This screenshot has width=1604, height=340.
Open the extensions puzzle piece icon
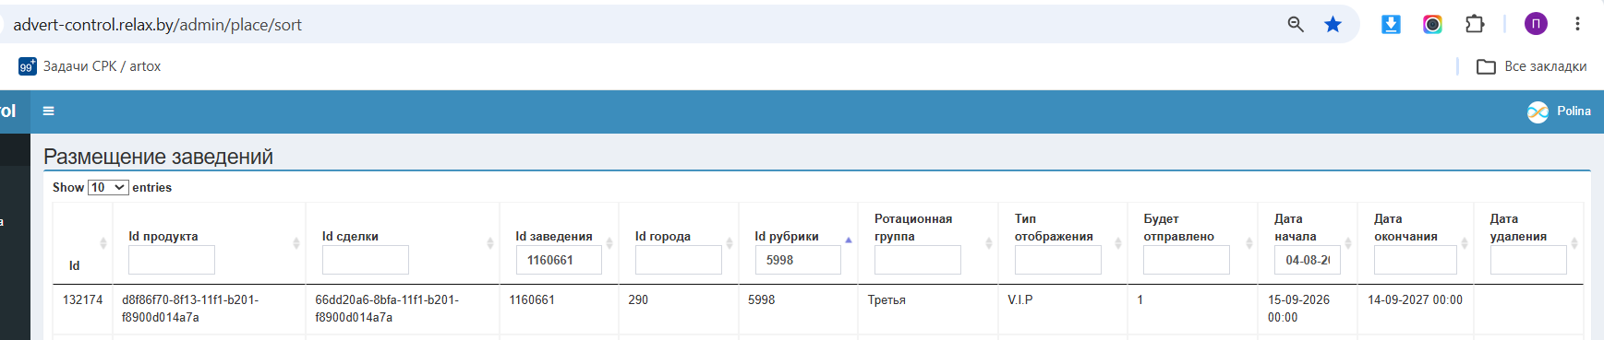1475,25
